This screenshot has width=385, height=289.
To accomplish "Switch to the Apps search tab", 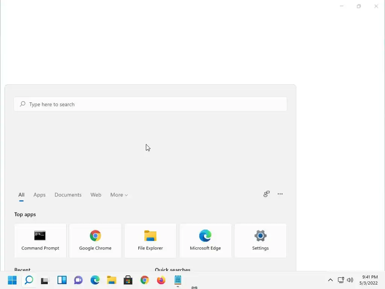I will (39, 195).
